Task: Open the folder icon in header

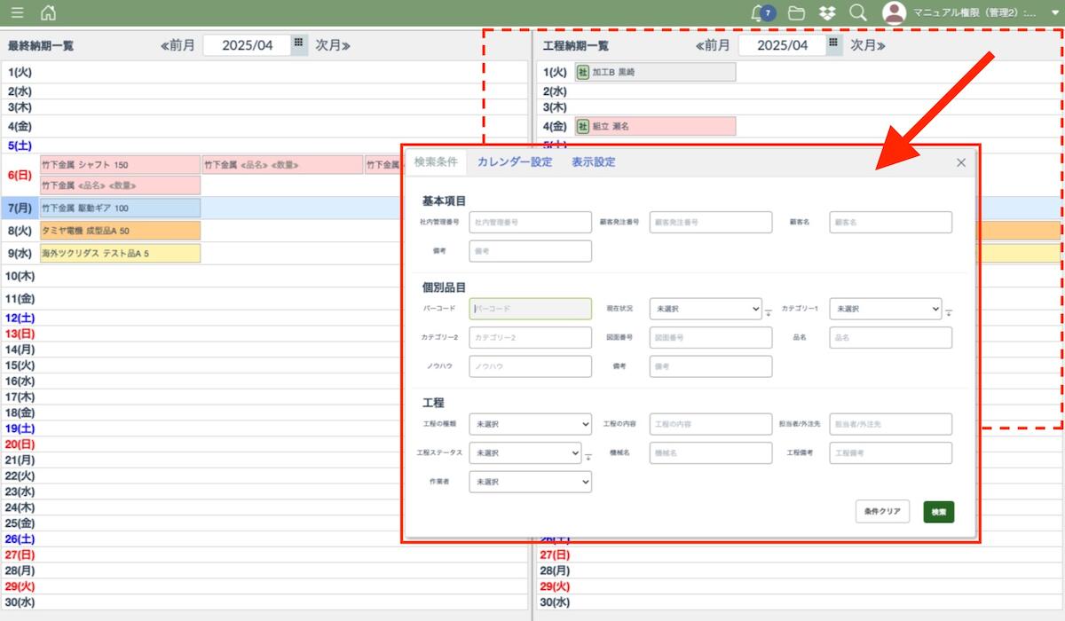Action: pyautogui.click(x=796, y=13)
